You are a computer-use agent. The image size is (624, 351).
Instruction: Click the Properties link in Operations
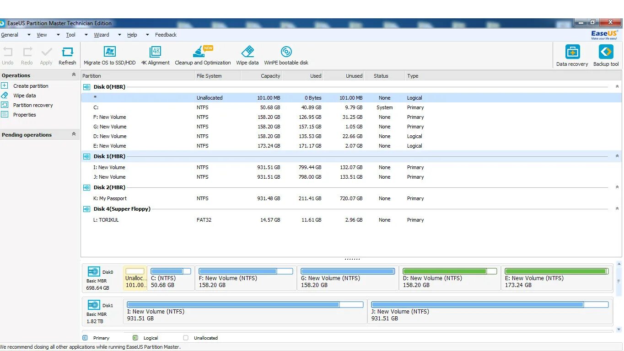click(x=25, y=115)
